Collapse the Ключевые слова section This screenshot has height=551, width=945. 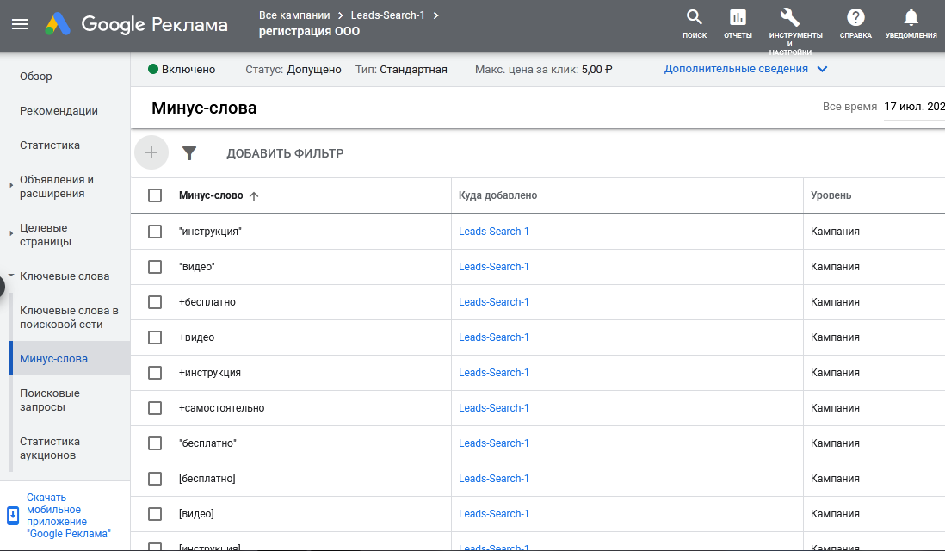click(11, 275)
